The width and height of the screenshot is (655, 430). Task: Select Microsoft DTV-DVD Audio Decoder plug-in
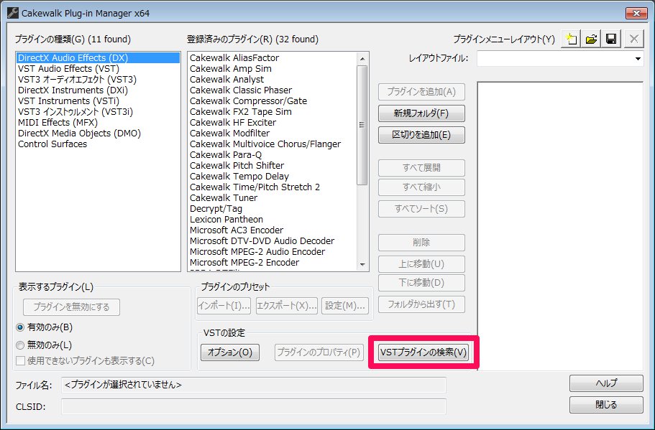272,241
